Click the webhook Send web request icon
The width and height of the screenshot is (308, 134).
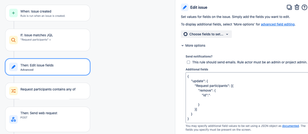coord(13,119)
